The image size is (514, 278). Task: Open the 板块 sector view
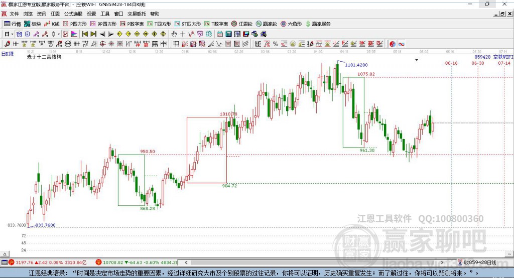tap(33, 24)
